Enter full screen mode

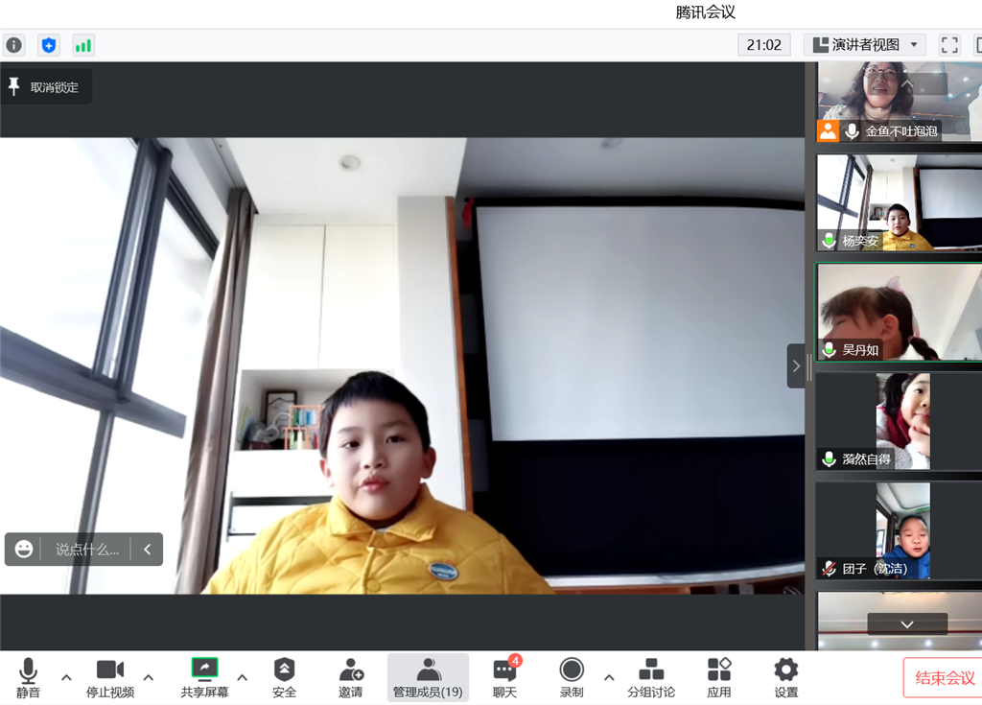[949, 45]
